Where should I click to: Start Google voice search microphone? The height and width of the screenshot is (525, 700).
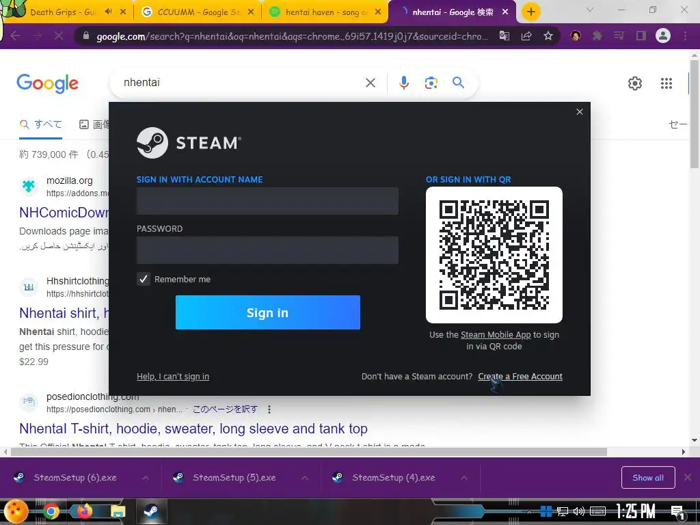403,83
